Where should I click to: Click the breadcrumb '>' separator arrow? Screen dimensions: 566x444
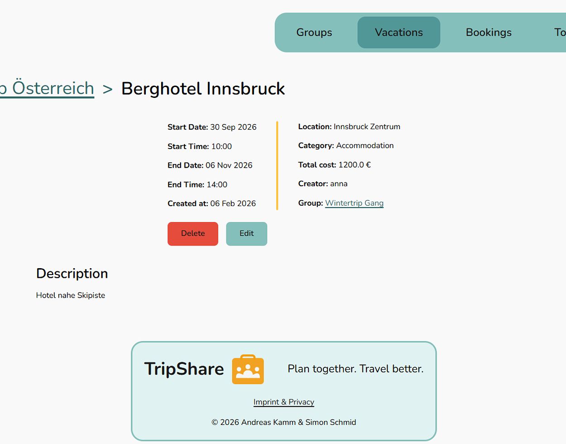[x=107, y=89]
